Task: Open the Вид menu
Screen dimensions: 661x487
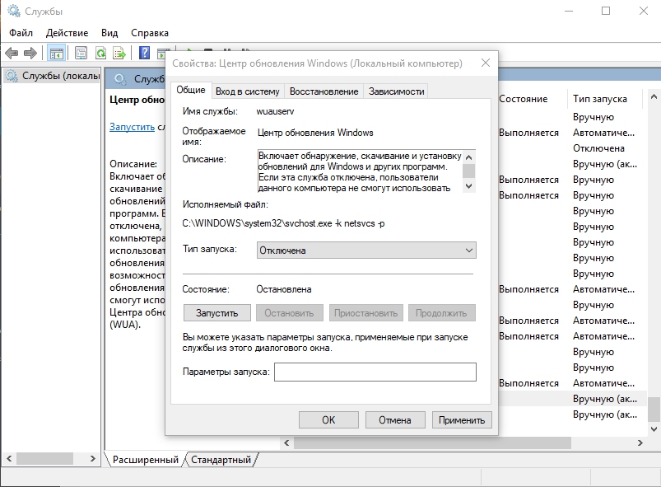Action: 109,33
